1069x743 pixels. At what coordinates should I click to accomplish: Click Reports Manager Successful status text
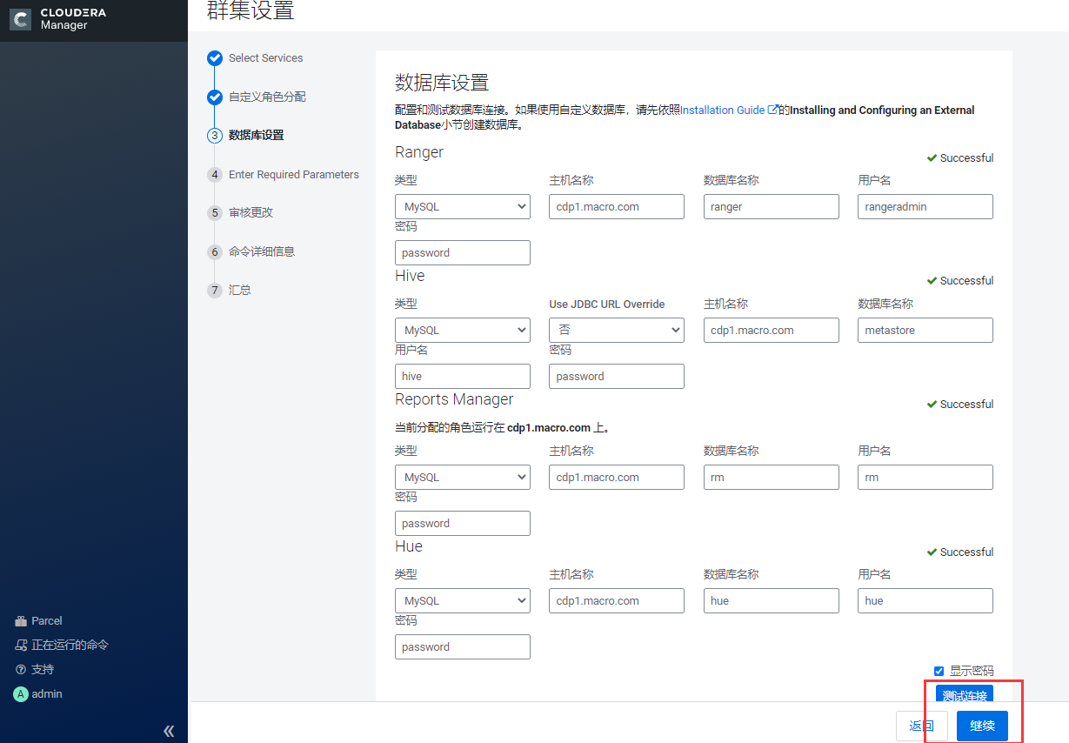click(966, 405)
